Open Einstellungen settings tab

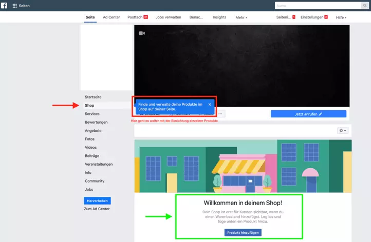(x=314, y=17)
